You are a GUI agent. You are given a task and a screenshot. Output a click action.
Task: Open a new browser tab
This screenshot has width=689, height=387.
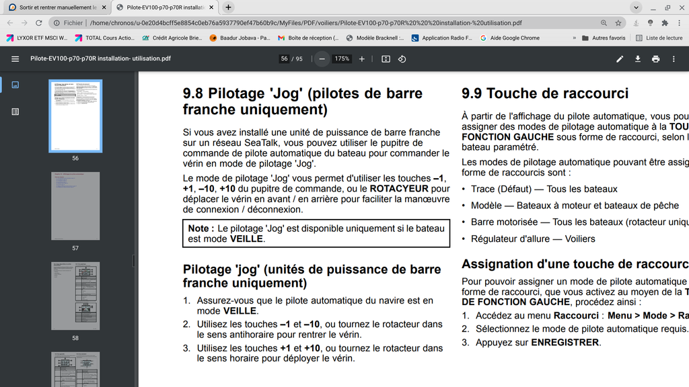[x=229, y=7]
